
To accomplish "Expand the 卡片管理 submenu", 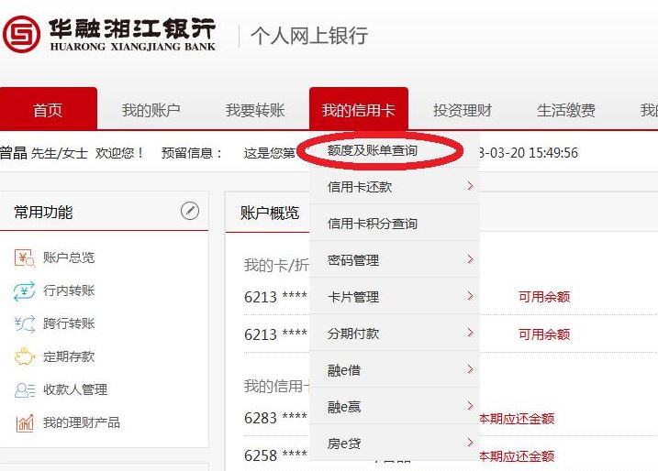I will tap(470, 297).
